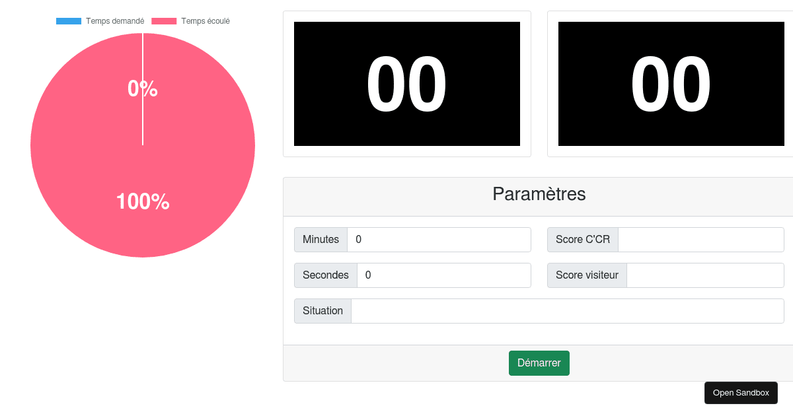Click the Temps écoulé legend label
Image resolution: width=793 pixels, height=416 pixels.
pyautogui.click(x=206, y=21)
